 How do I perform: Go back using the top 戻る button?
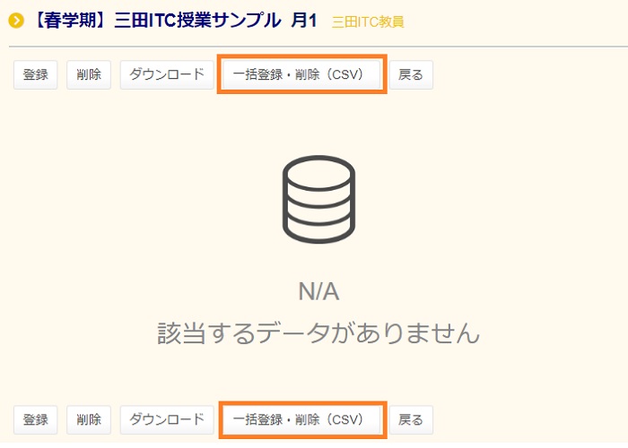[x=411, y=75]
